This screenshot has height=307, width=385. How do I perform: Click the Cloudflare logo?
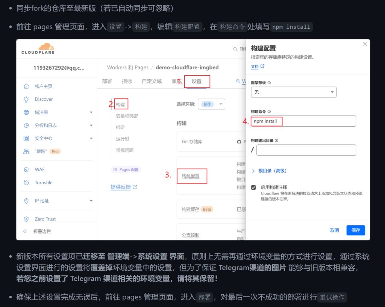pyautogui.click(x=38, y=49)
